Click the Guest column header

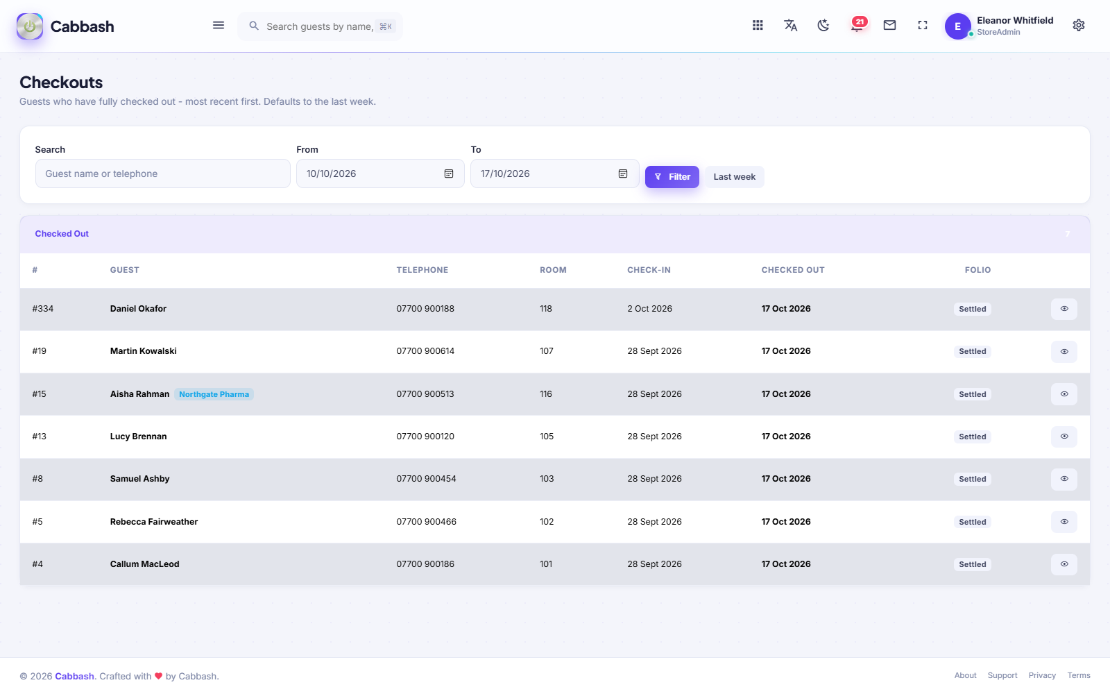[x=125, y=270]
